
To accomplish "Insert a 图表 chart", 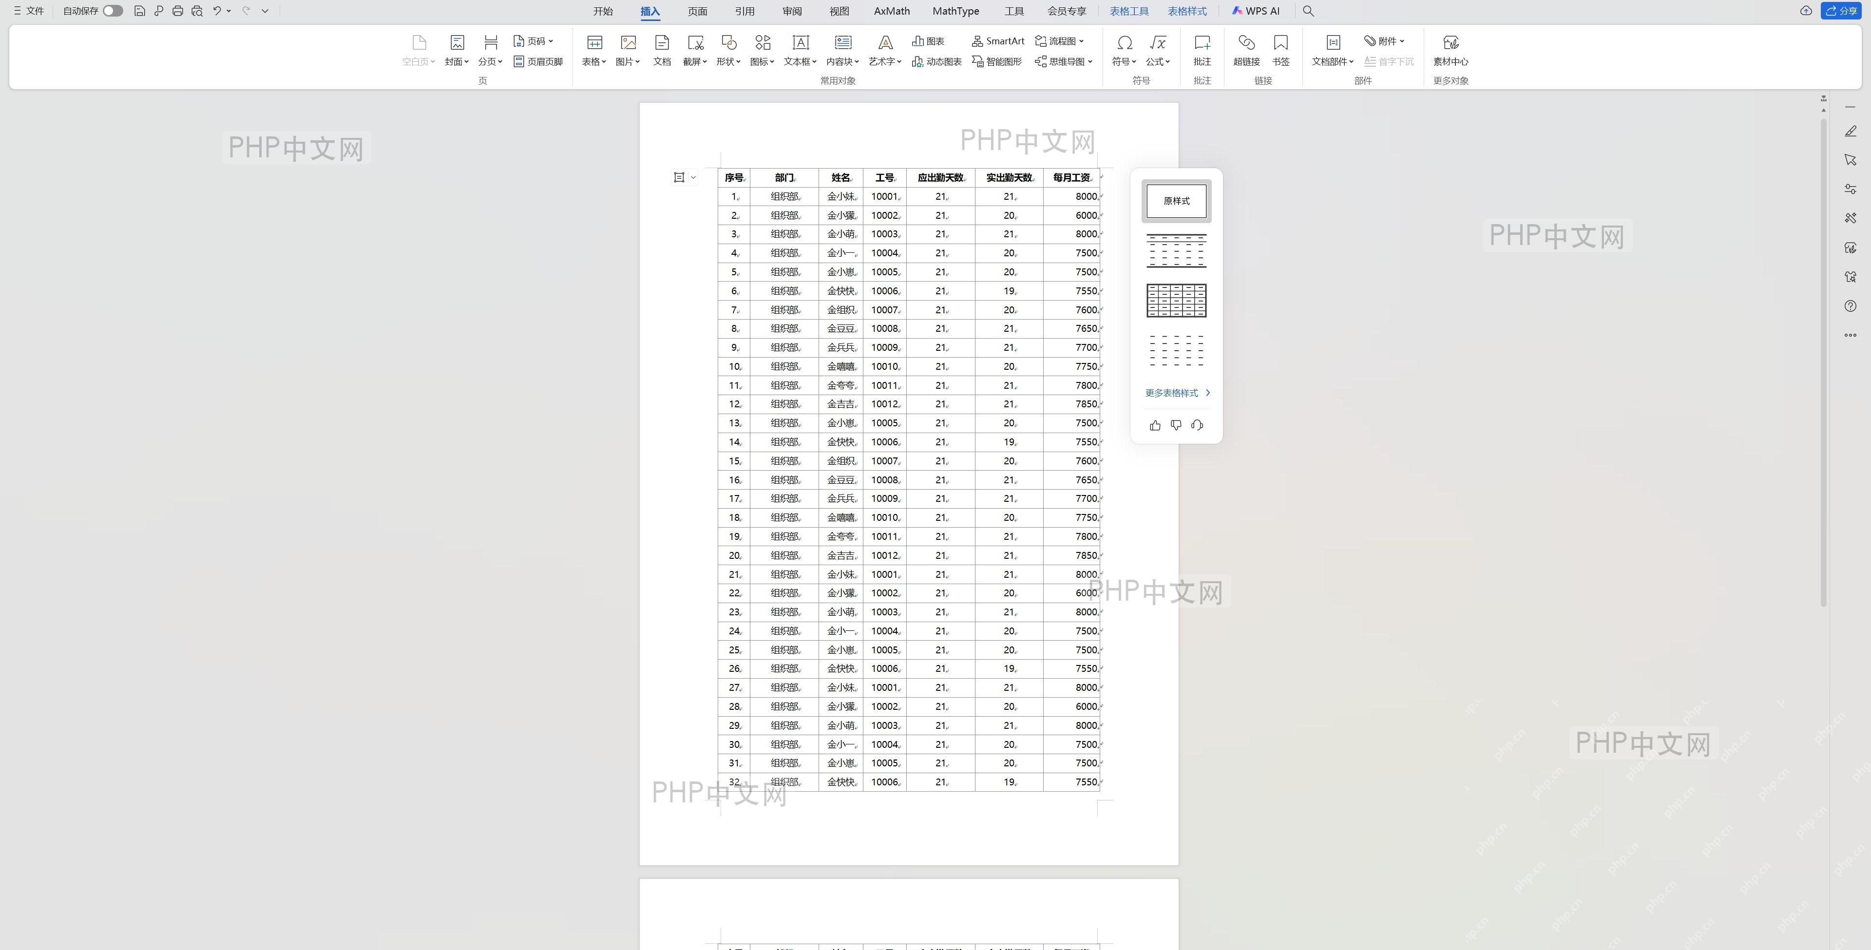I will (928, 41).
